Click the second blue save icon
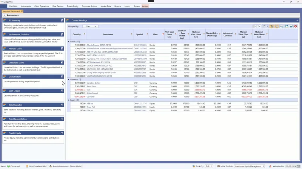Viewport: 302px width, 169px height. [x=291, y=26]
